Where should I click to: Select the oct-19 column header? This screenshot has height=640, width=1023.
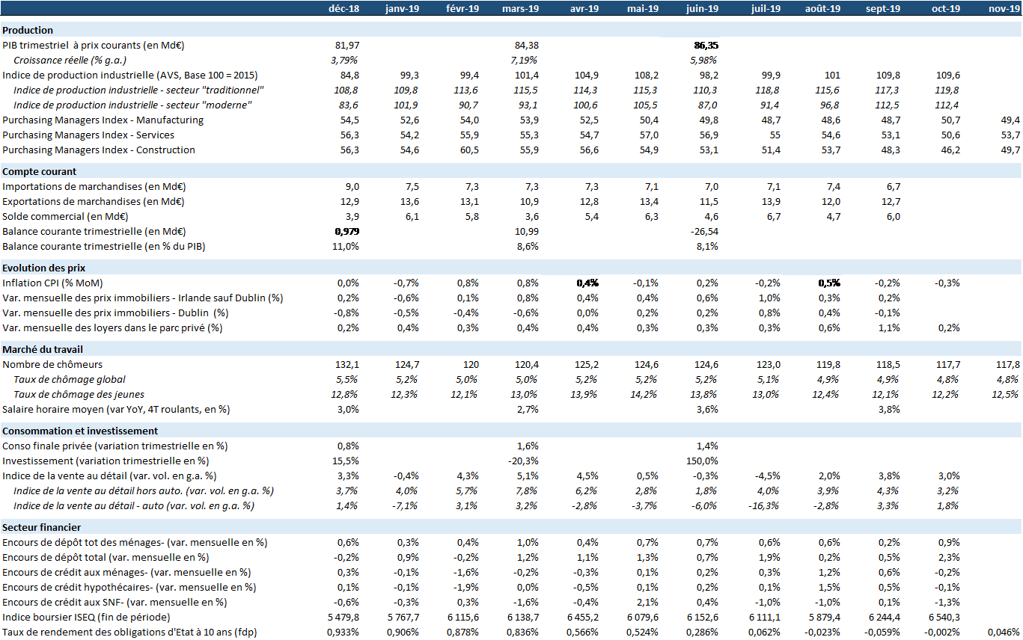tap(945, 8)
